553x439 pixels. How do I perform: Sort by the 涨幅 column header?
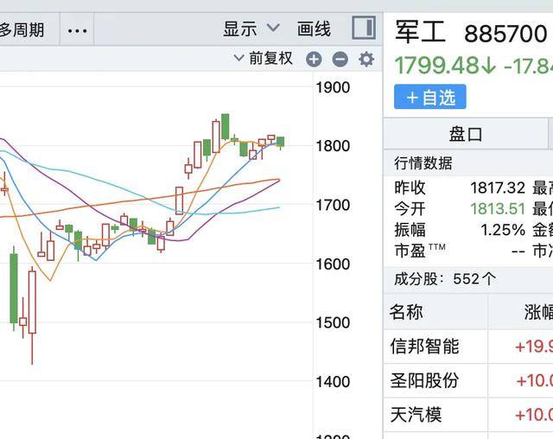click(x=537, y=313)
